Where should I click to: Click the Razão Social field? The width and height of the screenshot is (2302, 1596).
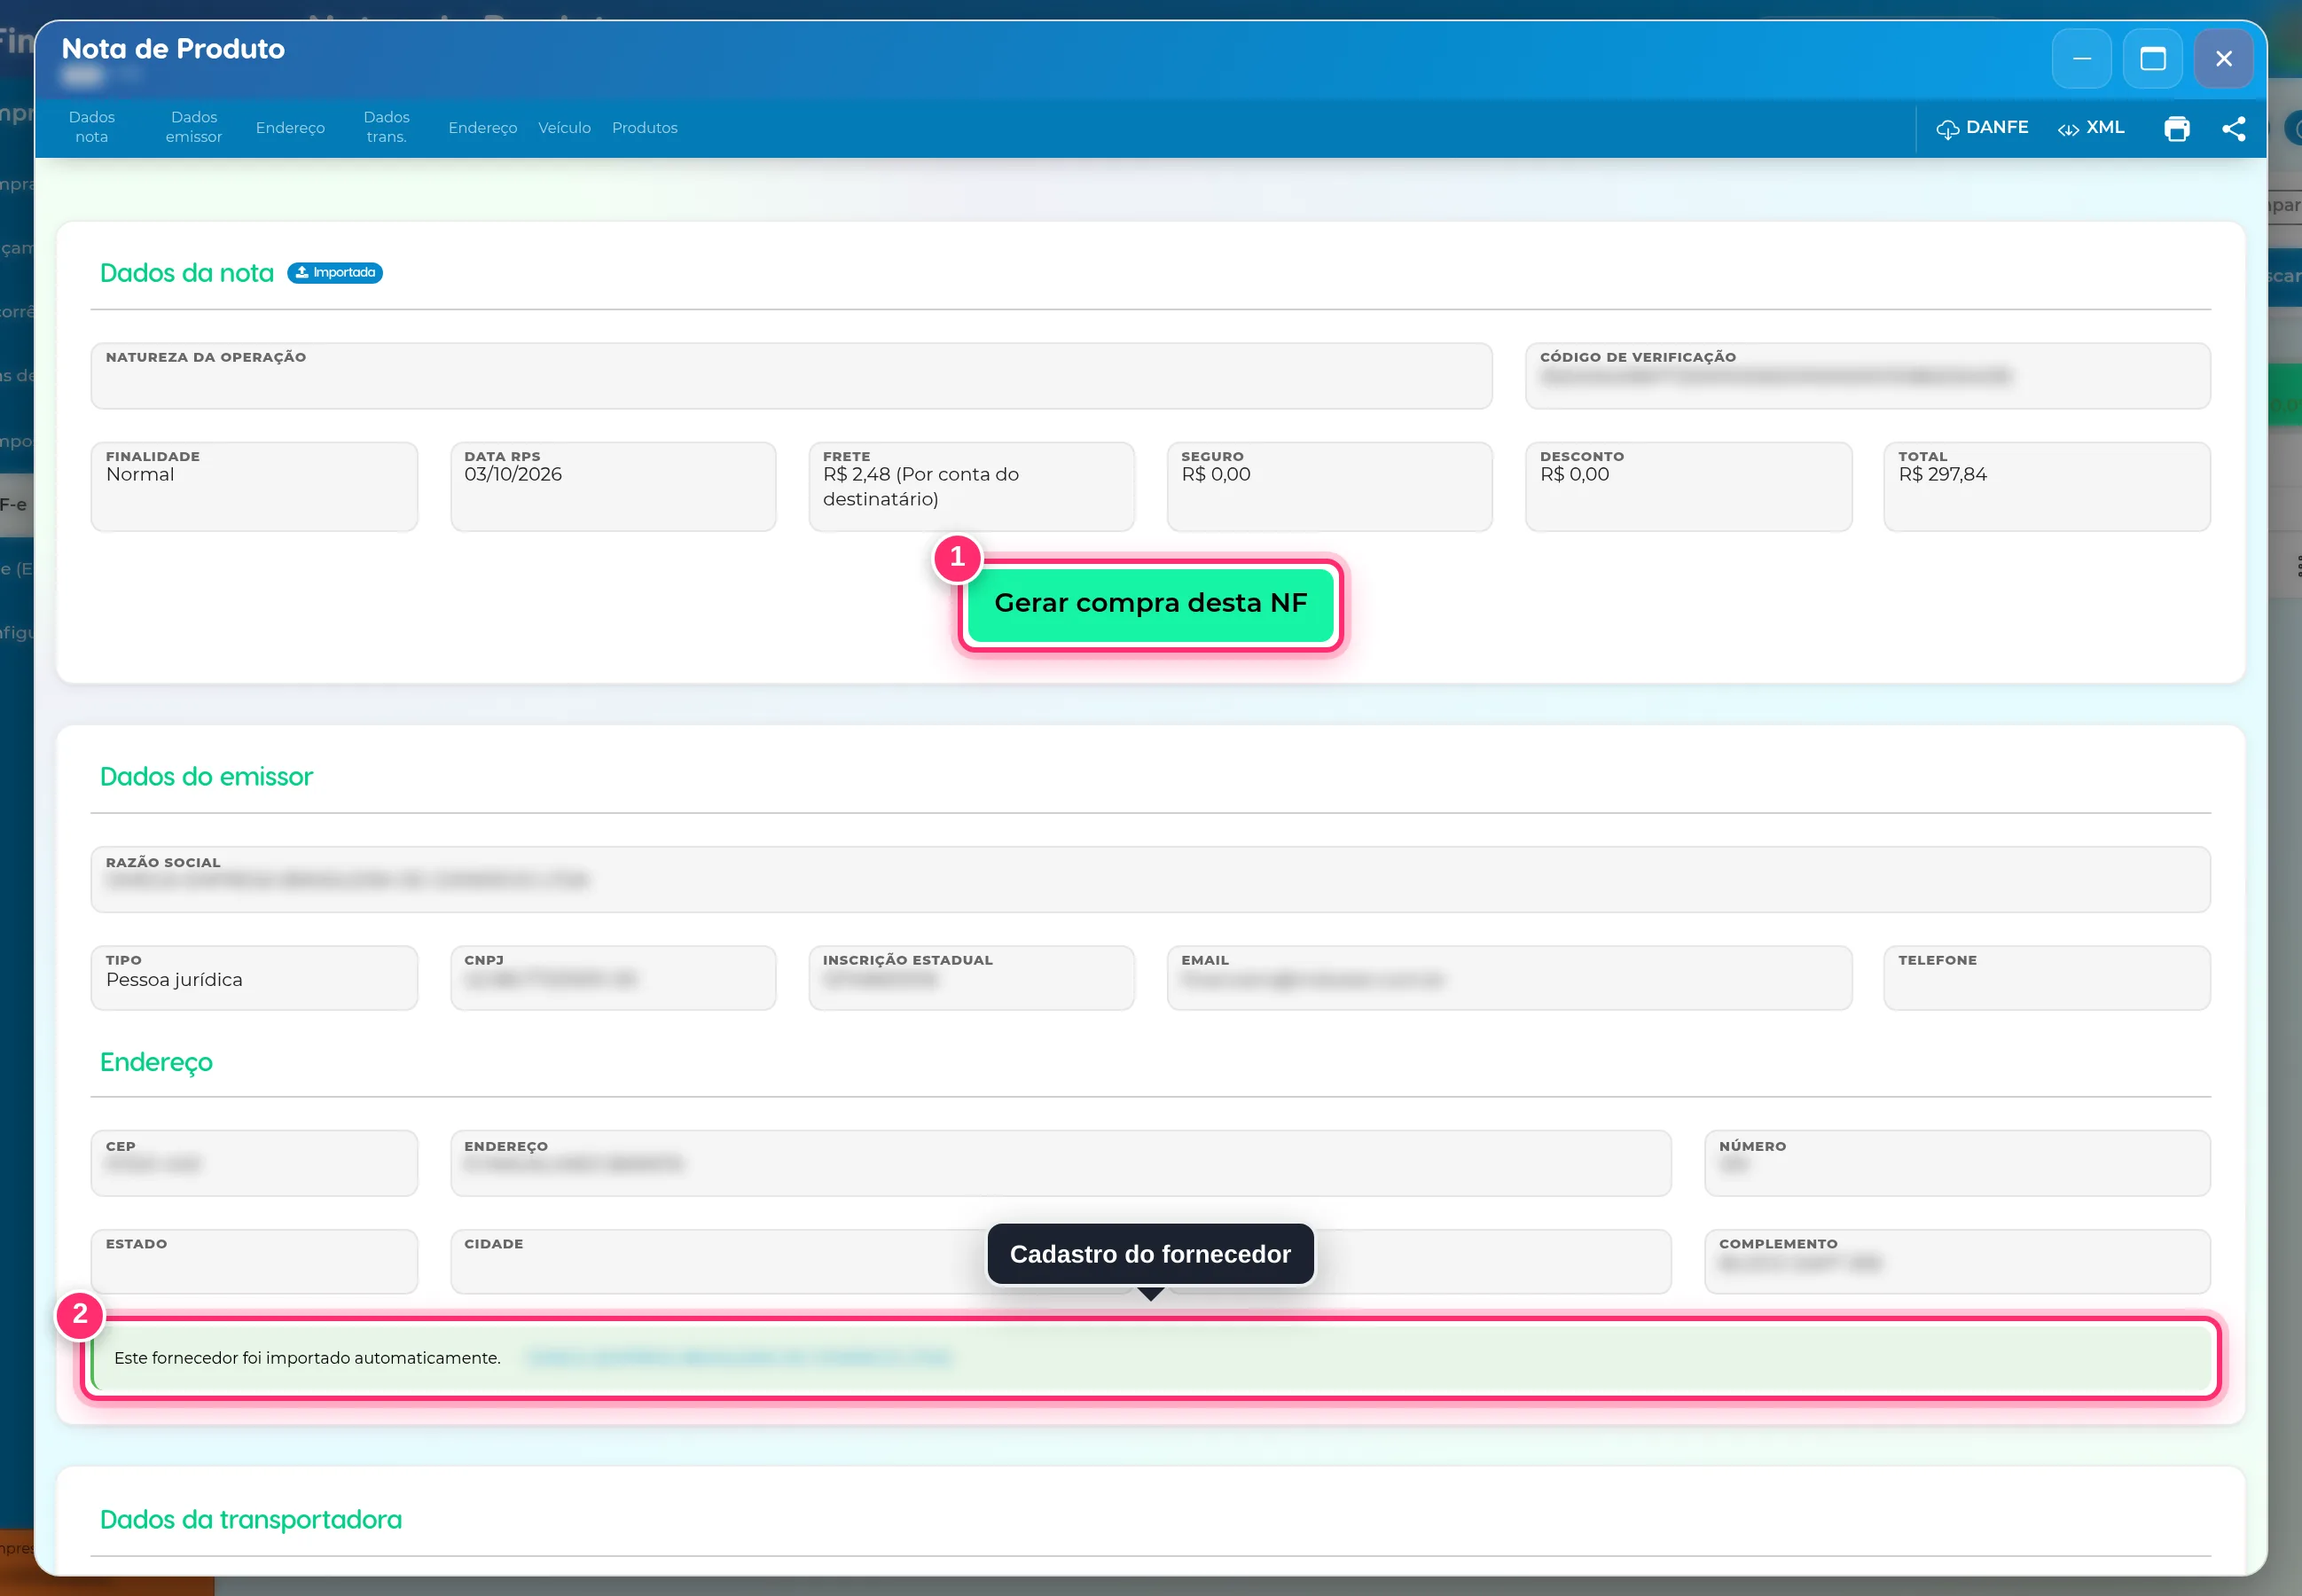tap(1150, 880)
